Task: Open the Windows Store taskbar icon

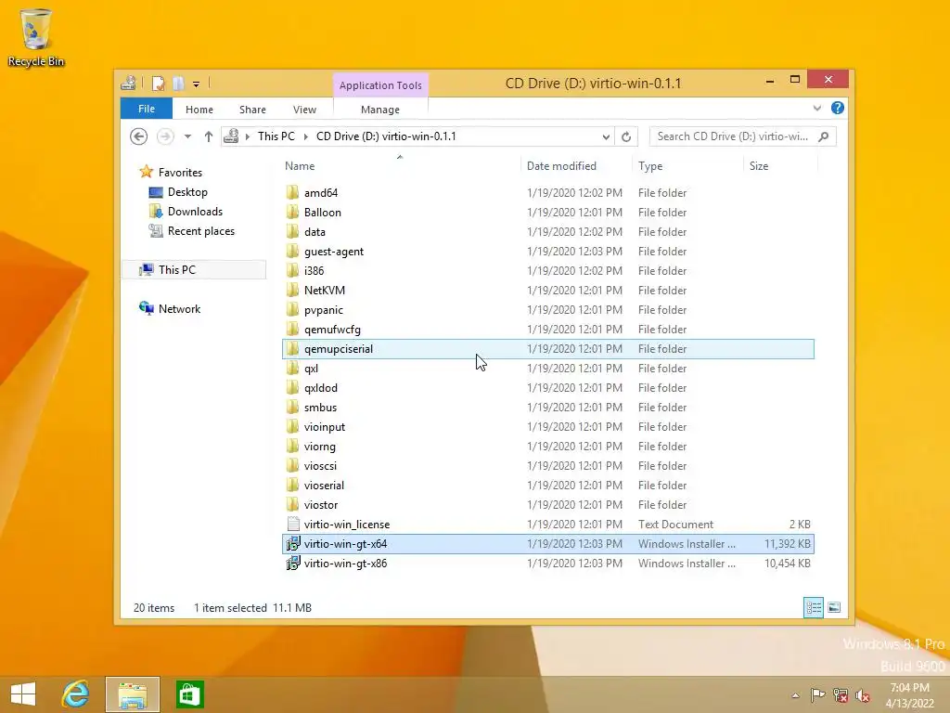Action: [189, 694]
